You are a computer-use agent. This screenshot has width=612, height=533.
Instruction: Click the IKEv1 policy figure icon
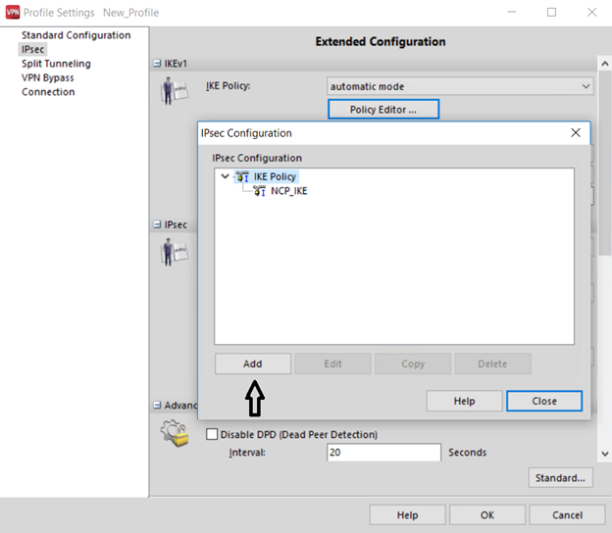(174, 90)
